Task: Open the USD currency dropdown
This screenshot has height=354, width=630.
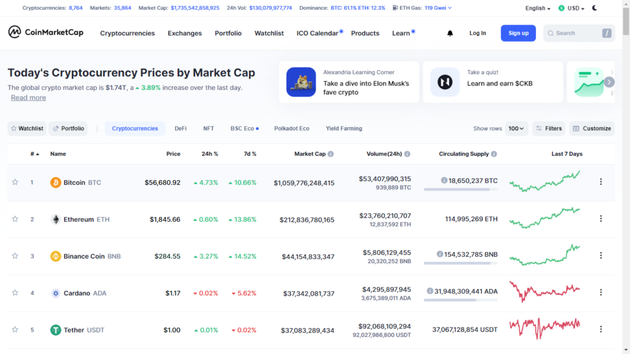Action: pyautogui.click(x=572, y=8)
